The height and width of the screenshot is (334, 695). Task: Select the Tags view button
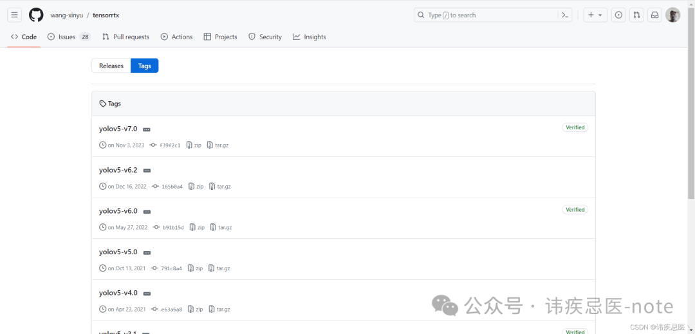145,66
